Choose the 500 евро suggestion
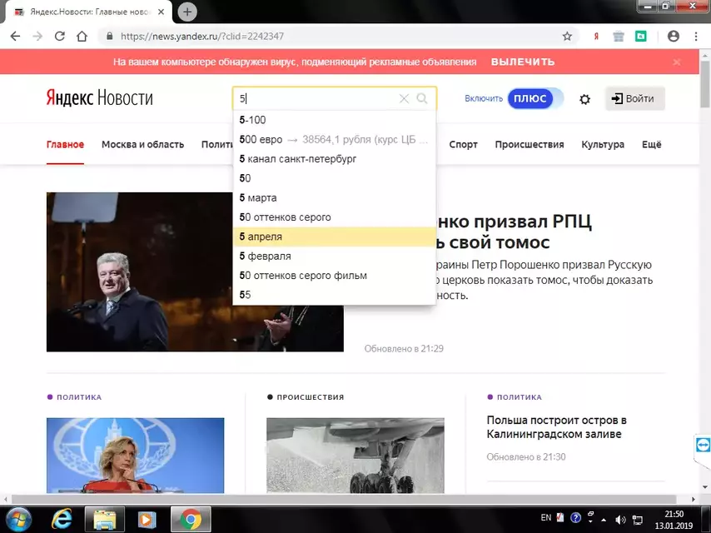The height and width of the screenshot is (533, 711). 335,139
